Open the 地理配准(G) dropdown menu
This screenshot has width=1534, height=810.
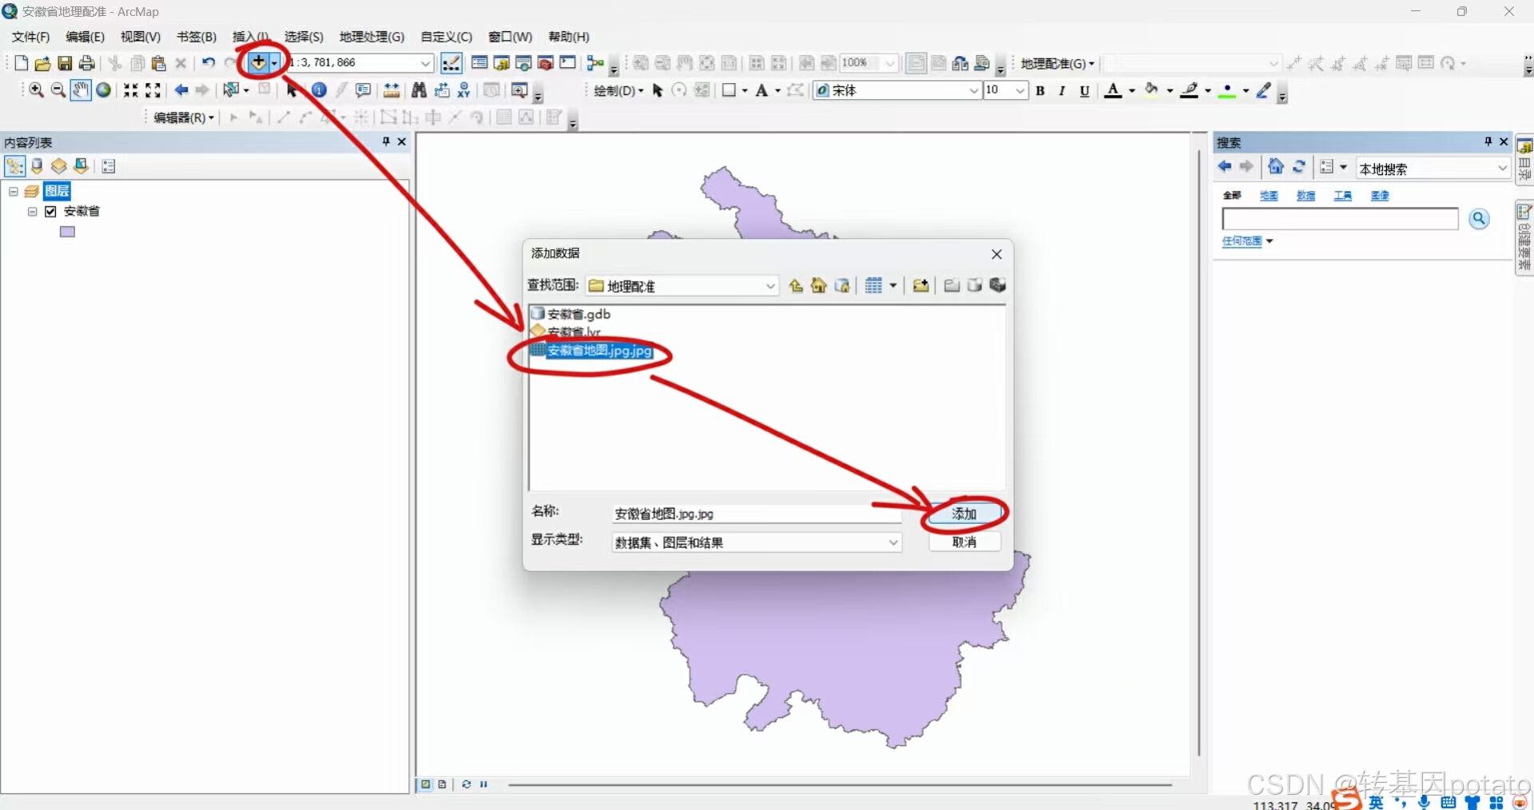click(1057, 63)
